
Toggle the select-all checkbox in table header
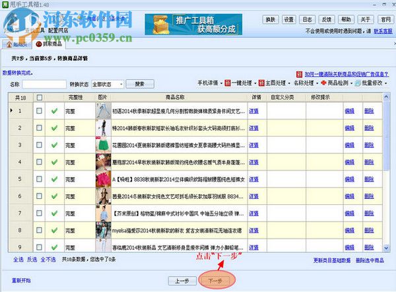tap(40, 97)
